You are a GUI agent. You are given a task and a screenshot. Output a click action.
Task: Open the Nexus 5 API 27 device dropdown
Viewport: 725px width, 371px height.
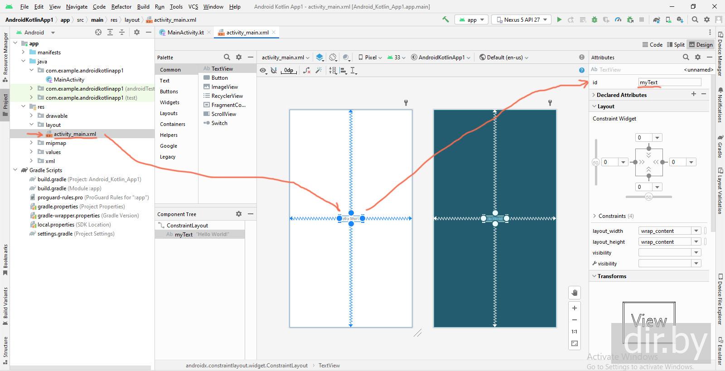point(522,19)
